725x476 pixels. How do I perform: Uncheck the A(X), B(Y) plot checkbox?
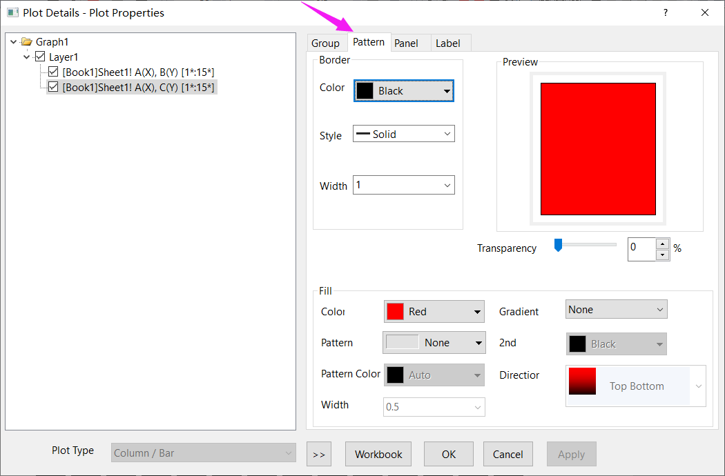(x=53, y=72)
